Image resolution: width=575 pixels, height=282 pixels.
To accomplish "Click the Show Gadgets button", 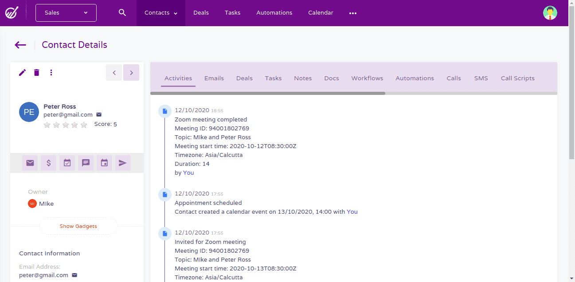I will [78, 226].
